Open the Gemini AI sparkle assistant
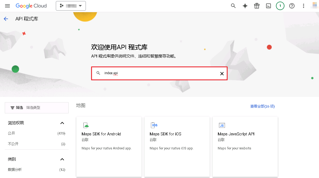The image size is (319, 178). coord(245,6)
